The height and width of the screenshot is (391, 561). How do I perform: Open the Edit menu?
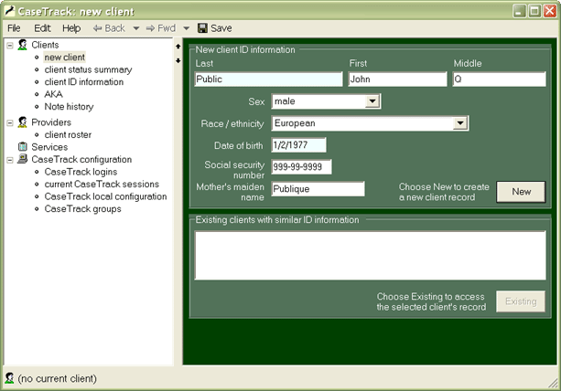pos(42,28)
